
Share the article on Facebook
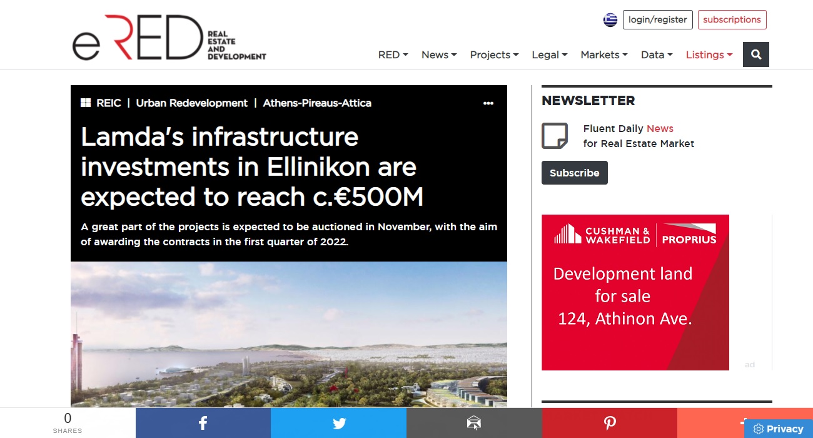click(x=203, y=423)
